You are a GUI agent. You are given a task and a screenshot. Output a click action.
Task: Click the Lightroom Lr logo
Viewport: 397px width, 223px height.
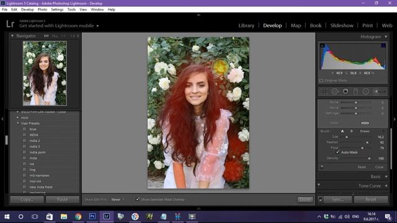click(10, 24)
